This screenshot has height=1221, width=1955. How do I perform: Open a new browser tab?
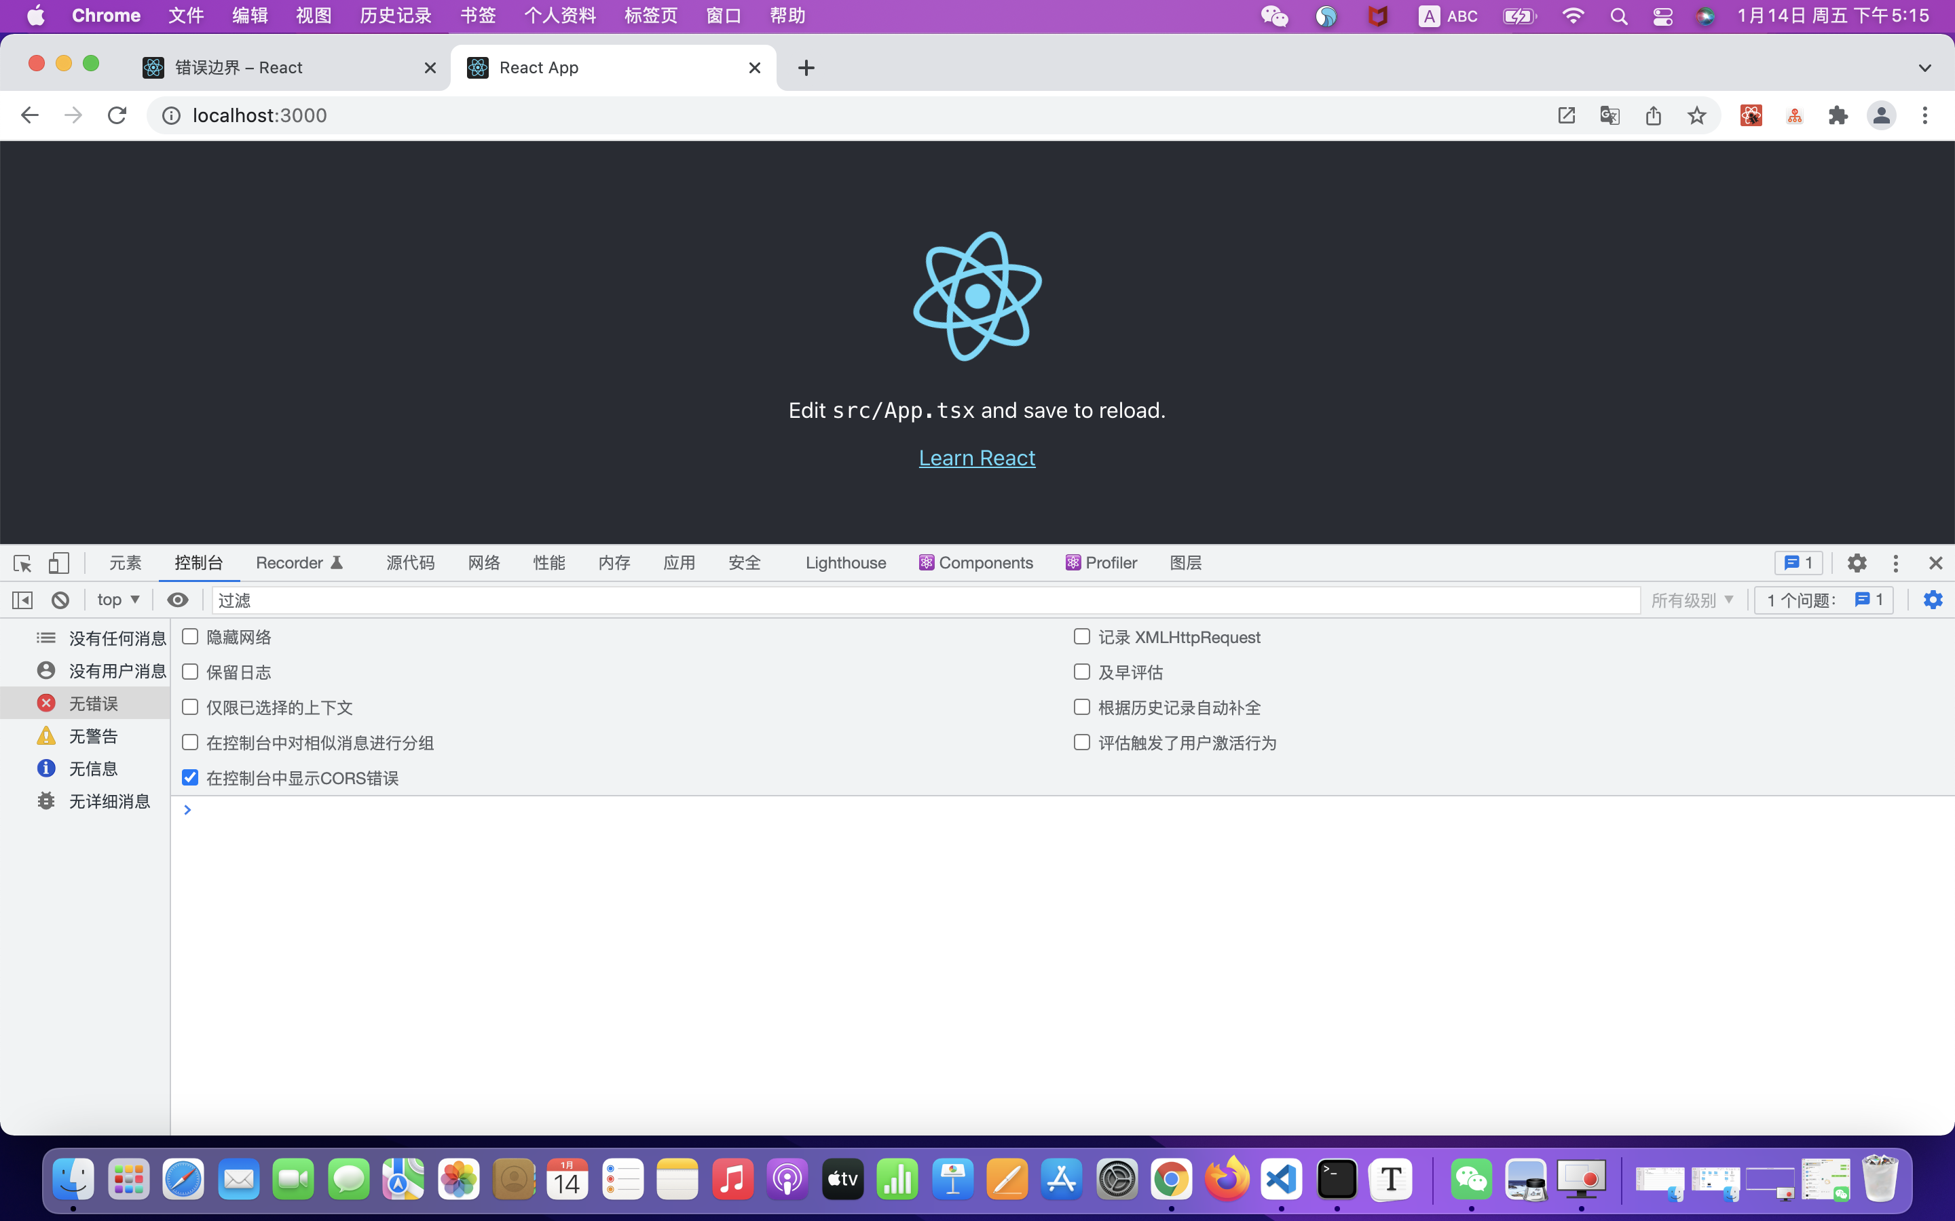click(806, 68)
